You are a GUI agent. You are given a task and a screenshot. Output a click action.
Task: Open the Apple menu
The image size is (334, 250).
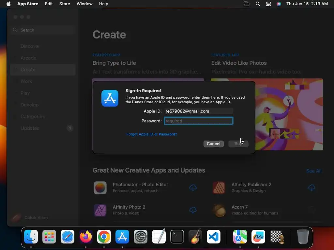[x=8, y=4]
